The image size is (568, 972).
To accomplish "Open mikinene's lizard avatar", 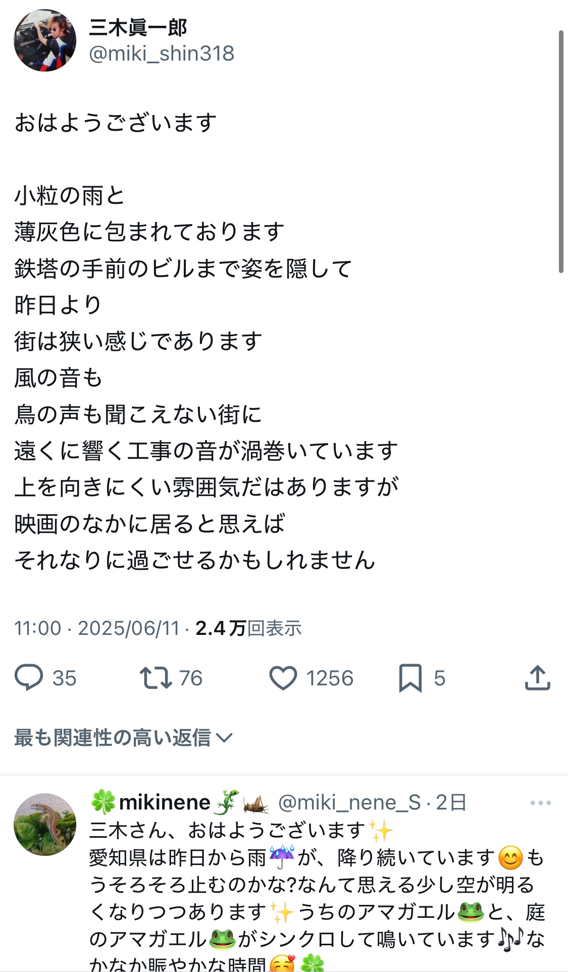I will [x=45, y=824].
